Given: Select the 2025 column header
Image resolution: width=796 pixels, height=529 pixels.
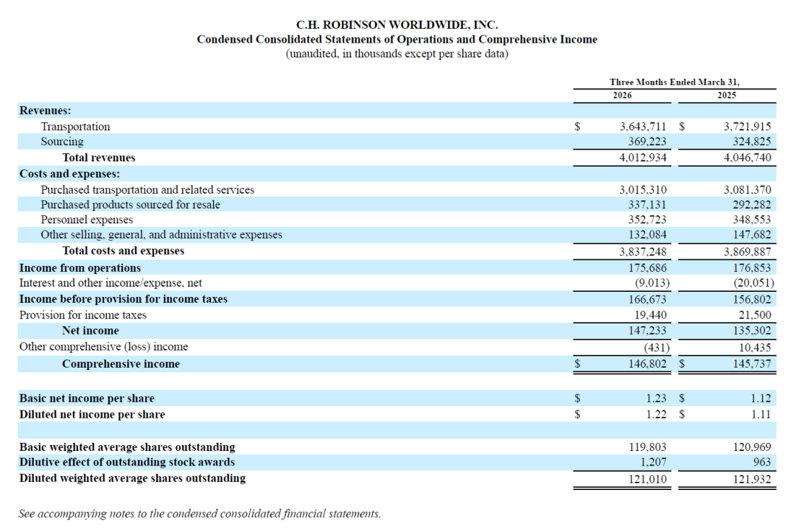Looking at the screenshot, I should point(727,95).
